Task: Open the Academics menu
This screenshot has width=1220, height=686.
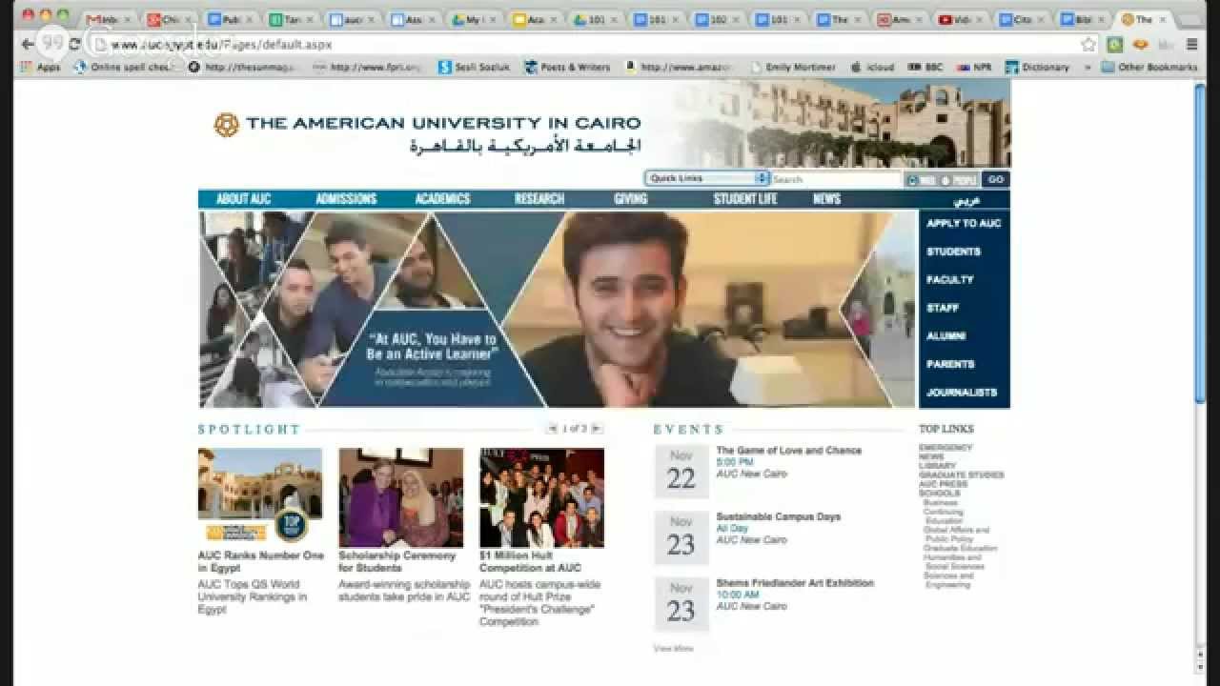Action: click(442, 199)
